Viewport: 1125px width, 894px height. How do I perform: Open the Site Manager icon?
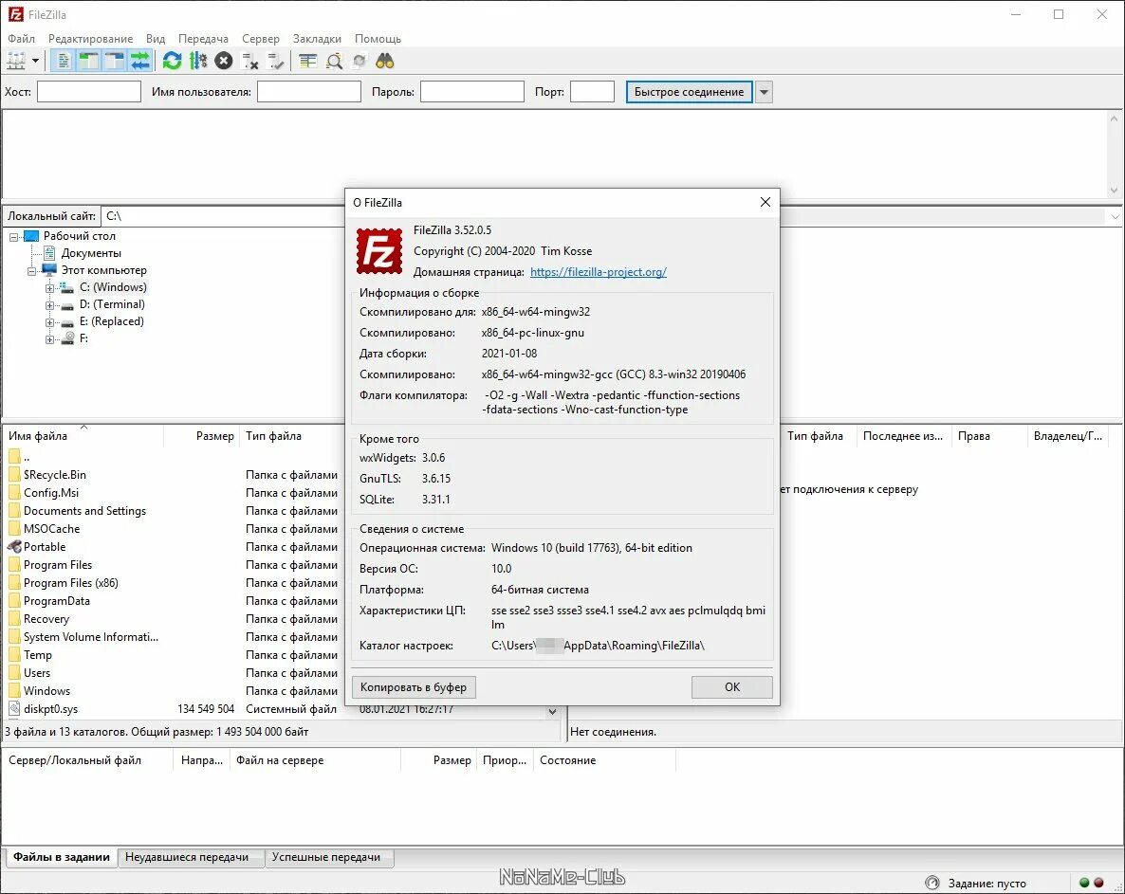(x=16, y=61)
